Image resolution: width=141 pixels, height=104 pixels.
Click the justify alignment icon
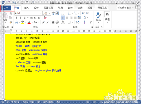pyautogui.click(x=75, y=18)
